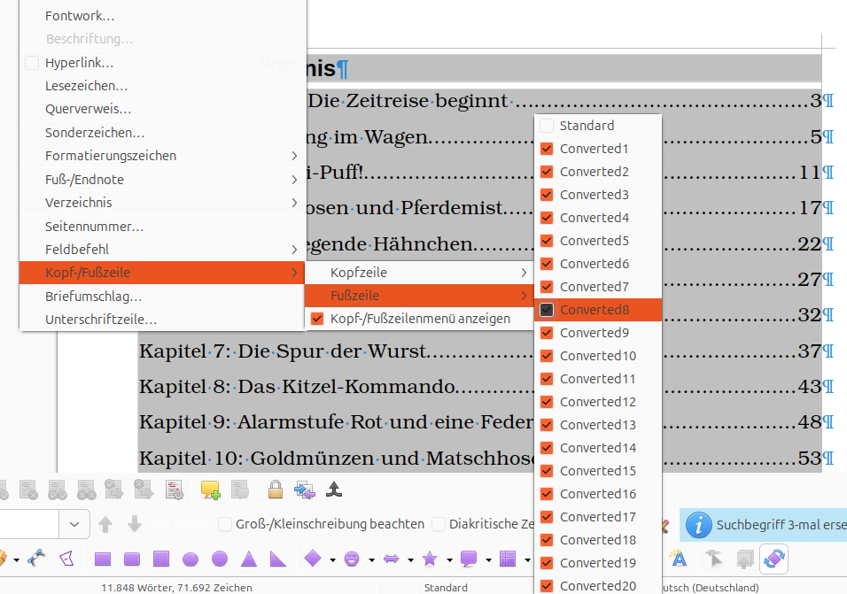Screen dimensions: 847x594
Task: Select the rectangle shape tool
Action: click(x=102, y=559)
